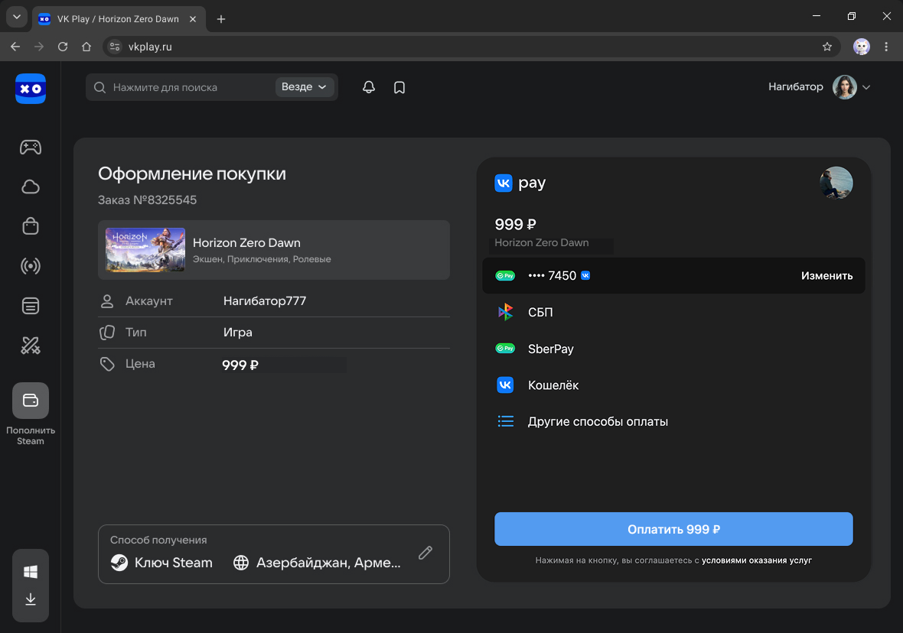Viewport: 903px width, 633px height.
Task: Select Кошелёк wallet payment method
Action: click(553, 385)
